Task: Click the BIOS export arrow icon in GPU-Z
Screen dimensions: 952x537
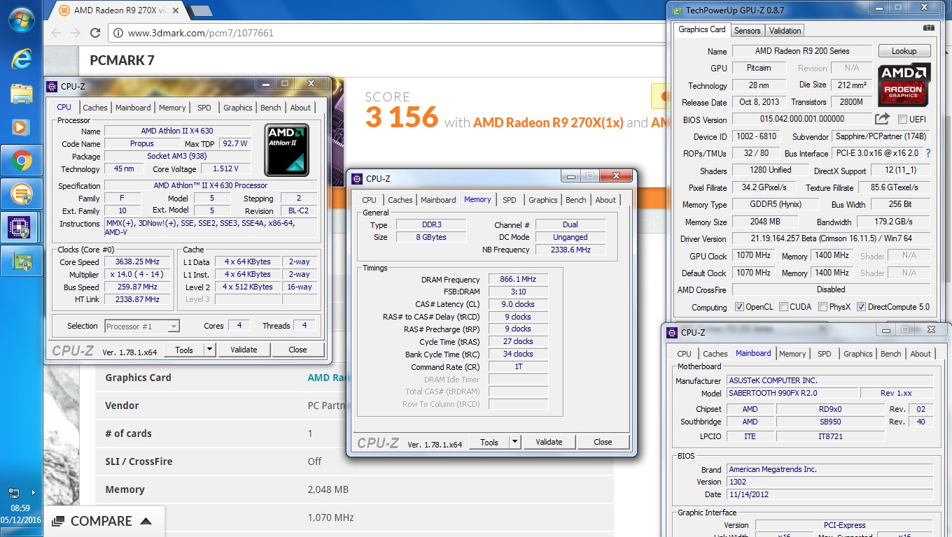Action: tap(883, 119)
